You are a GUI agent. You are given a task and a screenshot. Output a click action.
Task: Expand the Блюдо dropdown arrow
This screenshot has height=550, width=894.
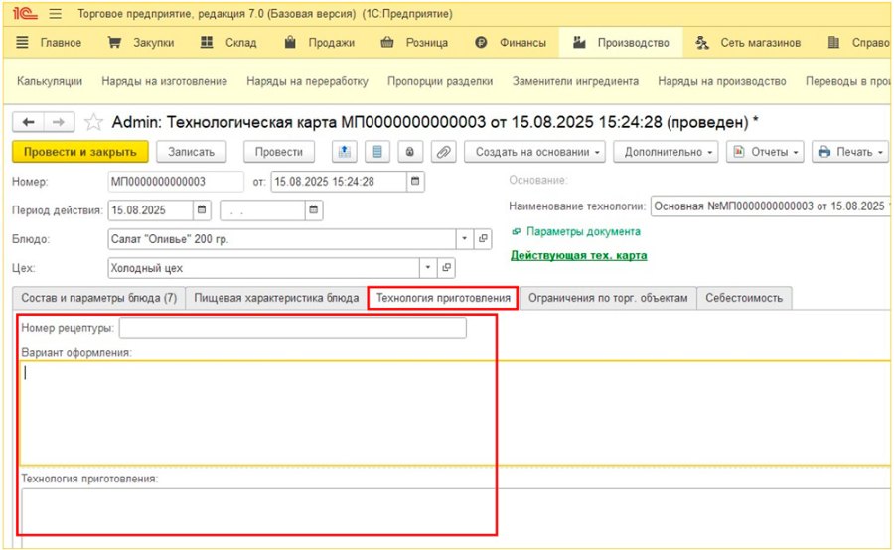point(464,239)
